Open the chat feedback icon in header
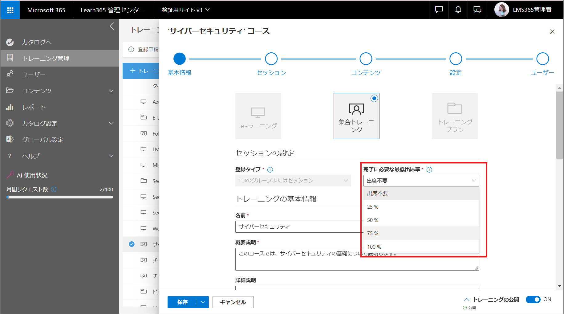 pos(439,10)
